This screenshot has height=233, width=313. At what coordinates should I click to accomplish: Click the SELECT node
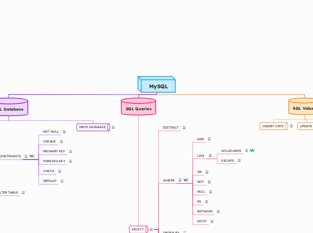[138, 229]
